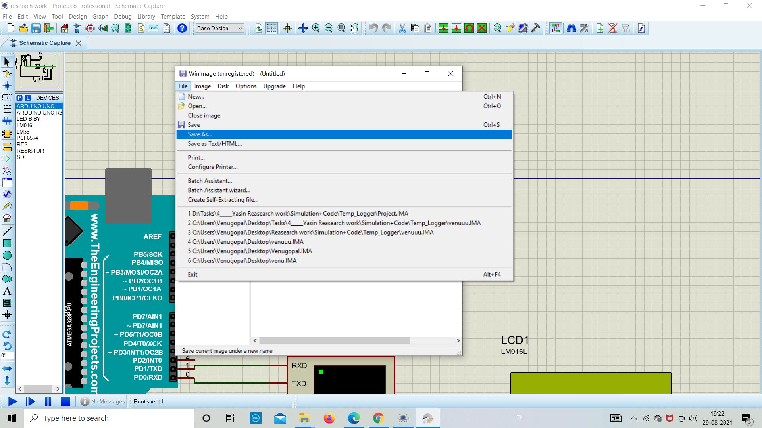Choose Save as Text/HTML... entry
762x428 pixels.
(x=344, y=144)
